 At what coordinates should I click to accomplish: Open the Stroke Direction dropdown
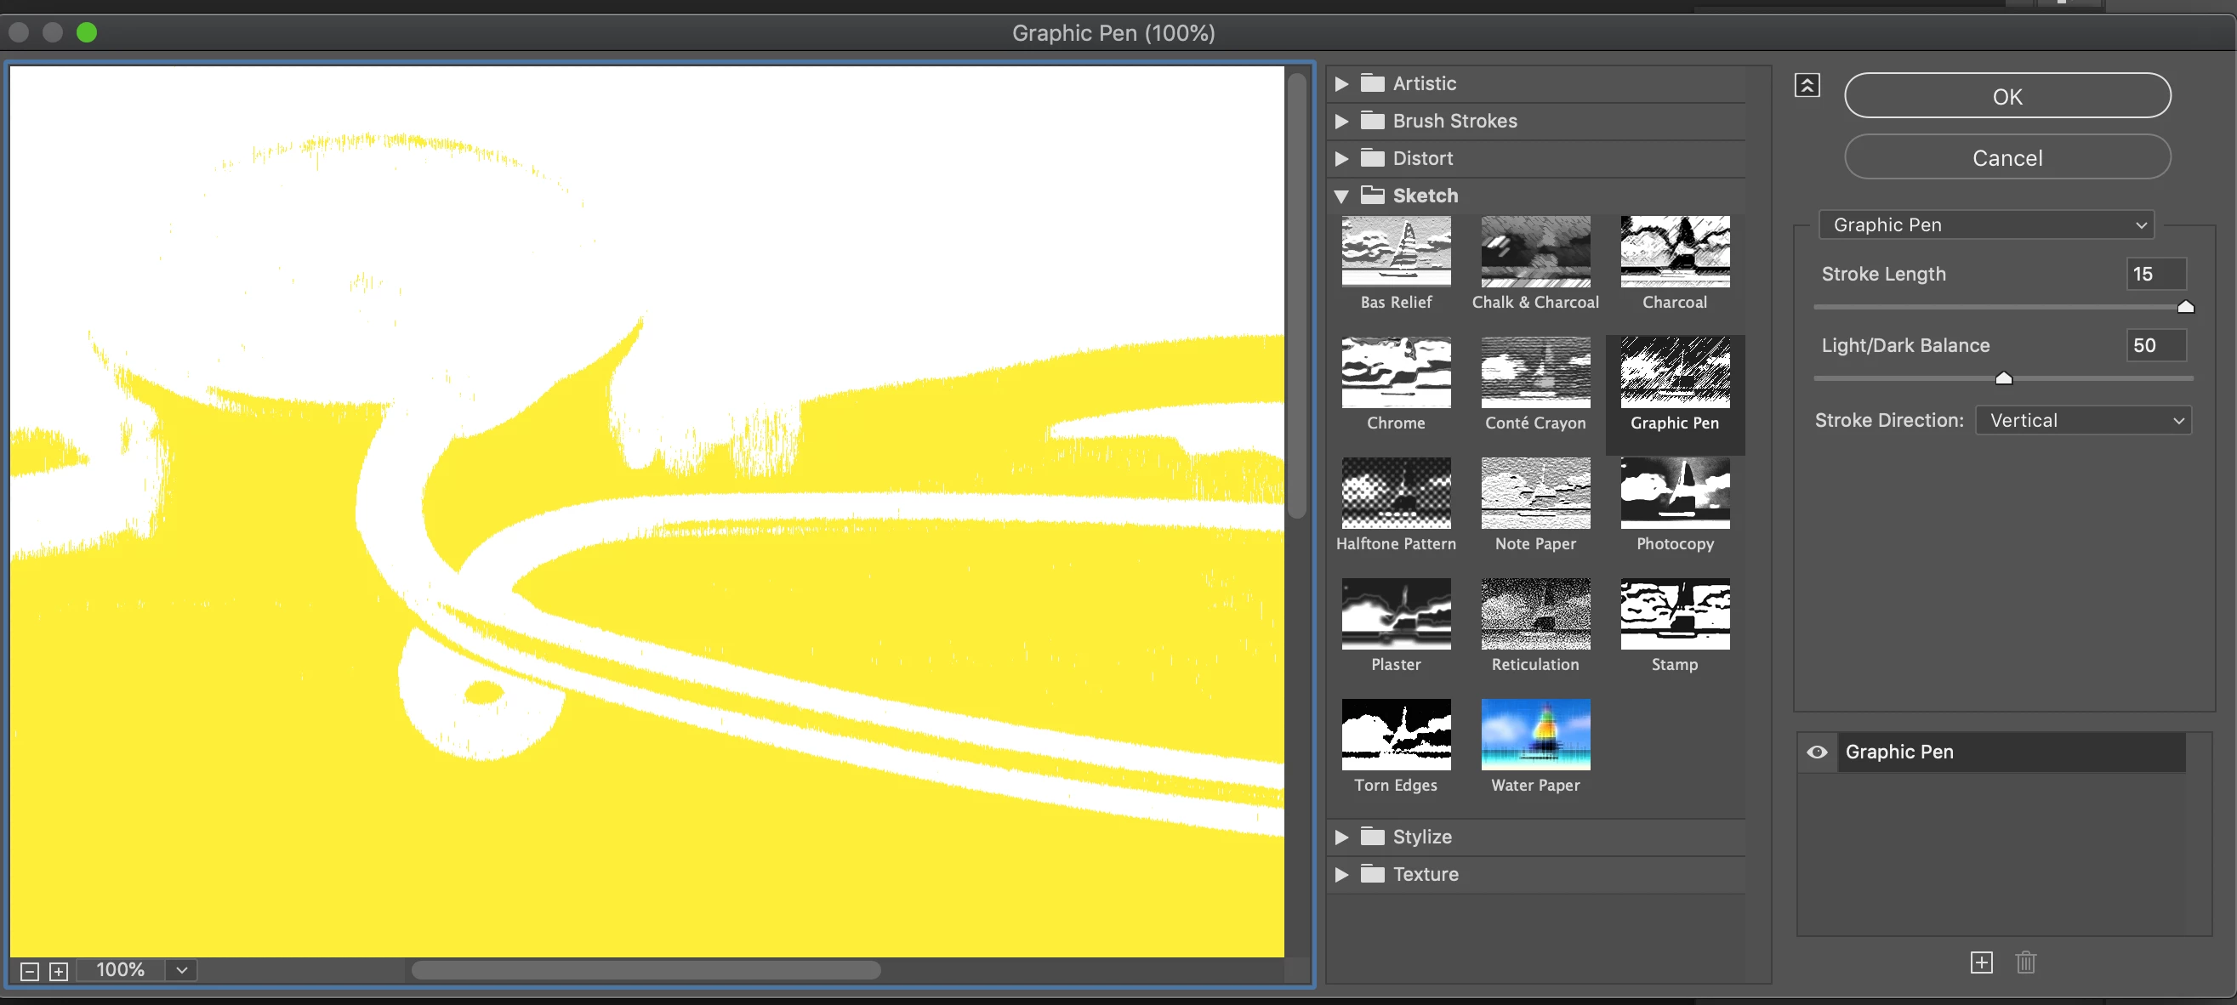tap(2082, 420)
